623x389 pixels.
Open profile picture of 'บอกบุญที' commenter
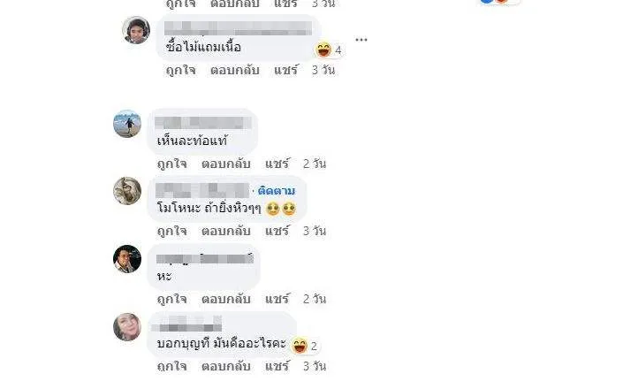pos(127,326)
